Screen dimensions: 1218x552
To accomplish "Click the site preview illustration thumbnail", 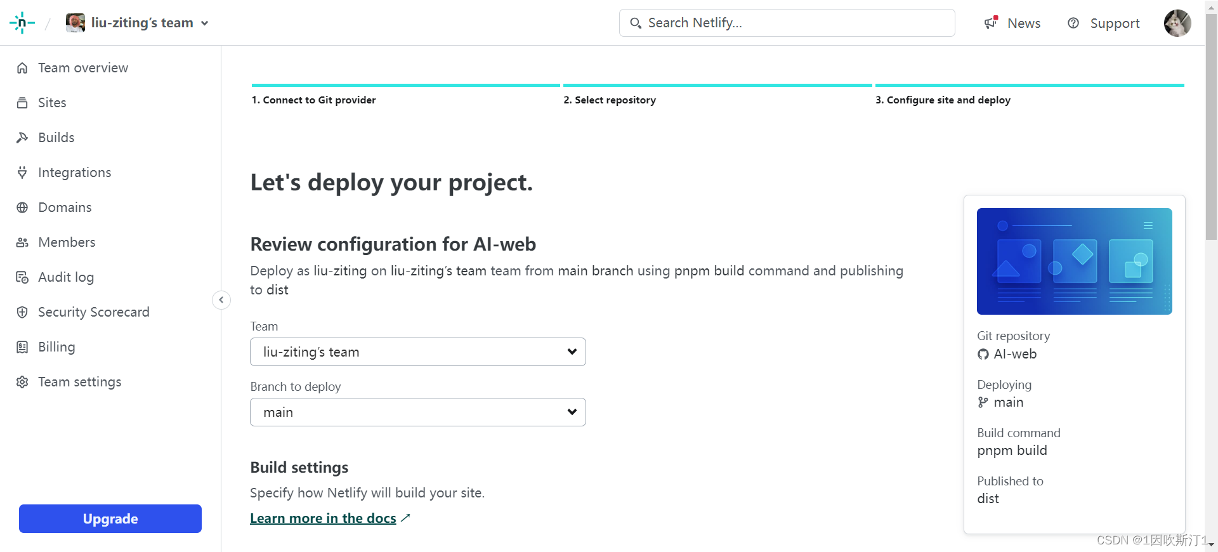I will click(x=1075, y=261).
